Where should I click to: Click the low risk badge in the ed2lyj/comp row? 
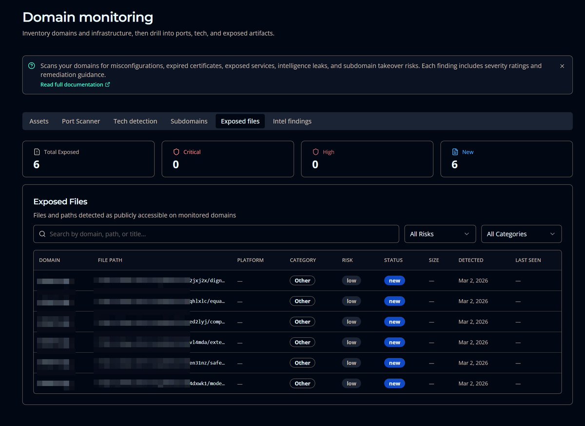pos(351,322)
